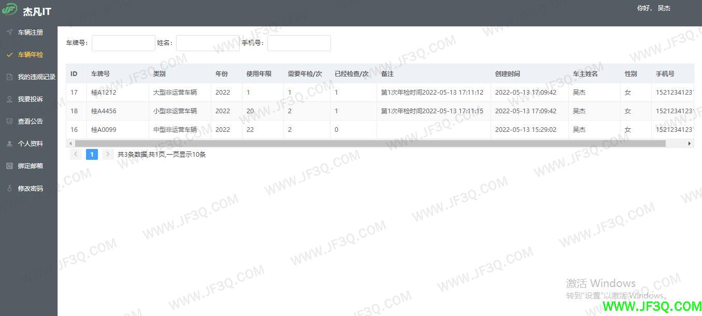Click the person icon beside 我要投诉
The width and height of the screenshot is (702, 316).
pyautogui.click(x=9, y=99)
